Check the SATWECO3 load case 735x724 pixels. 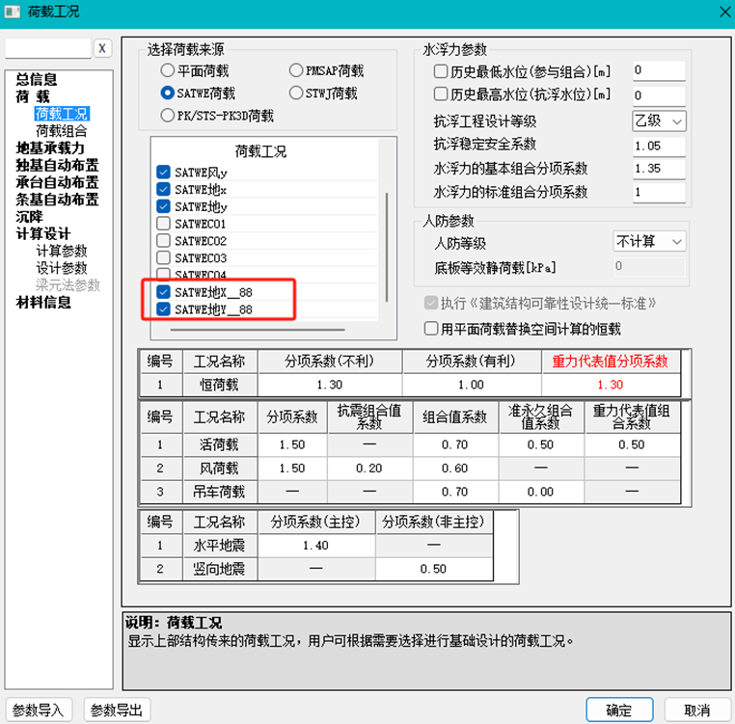click(163, 257)
